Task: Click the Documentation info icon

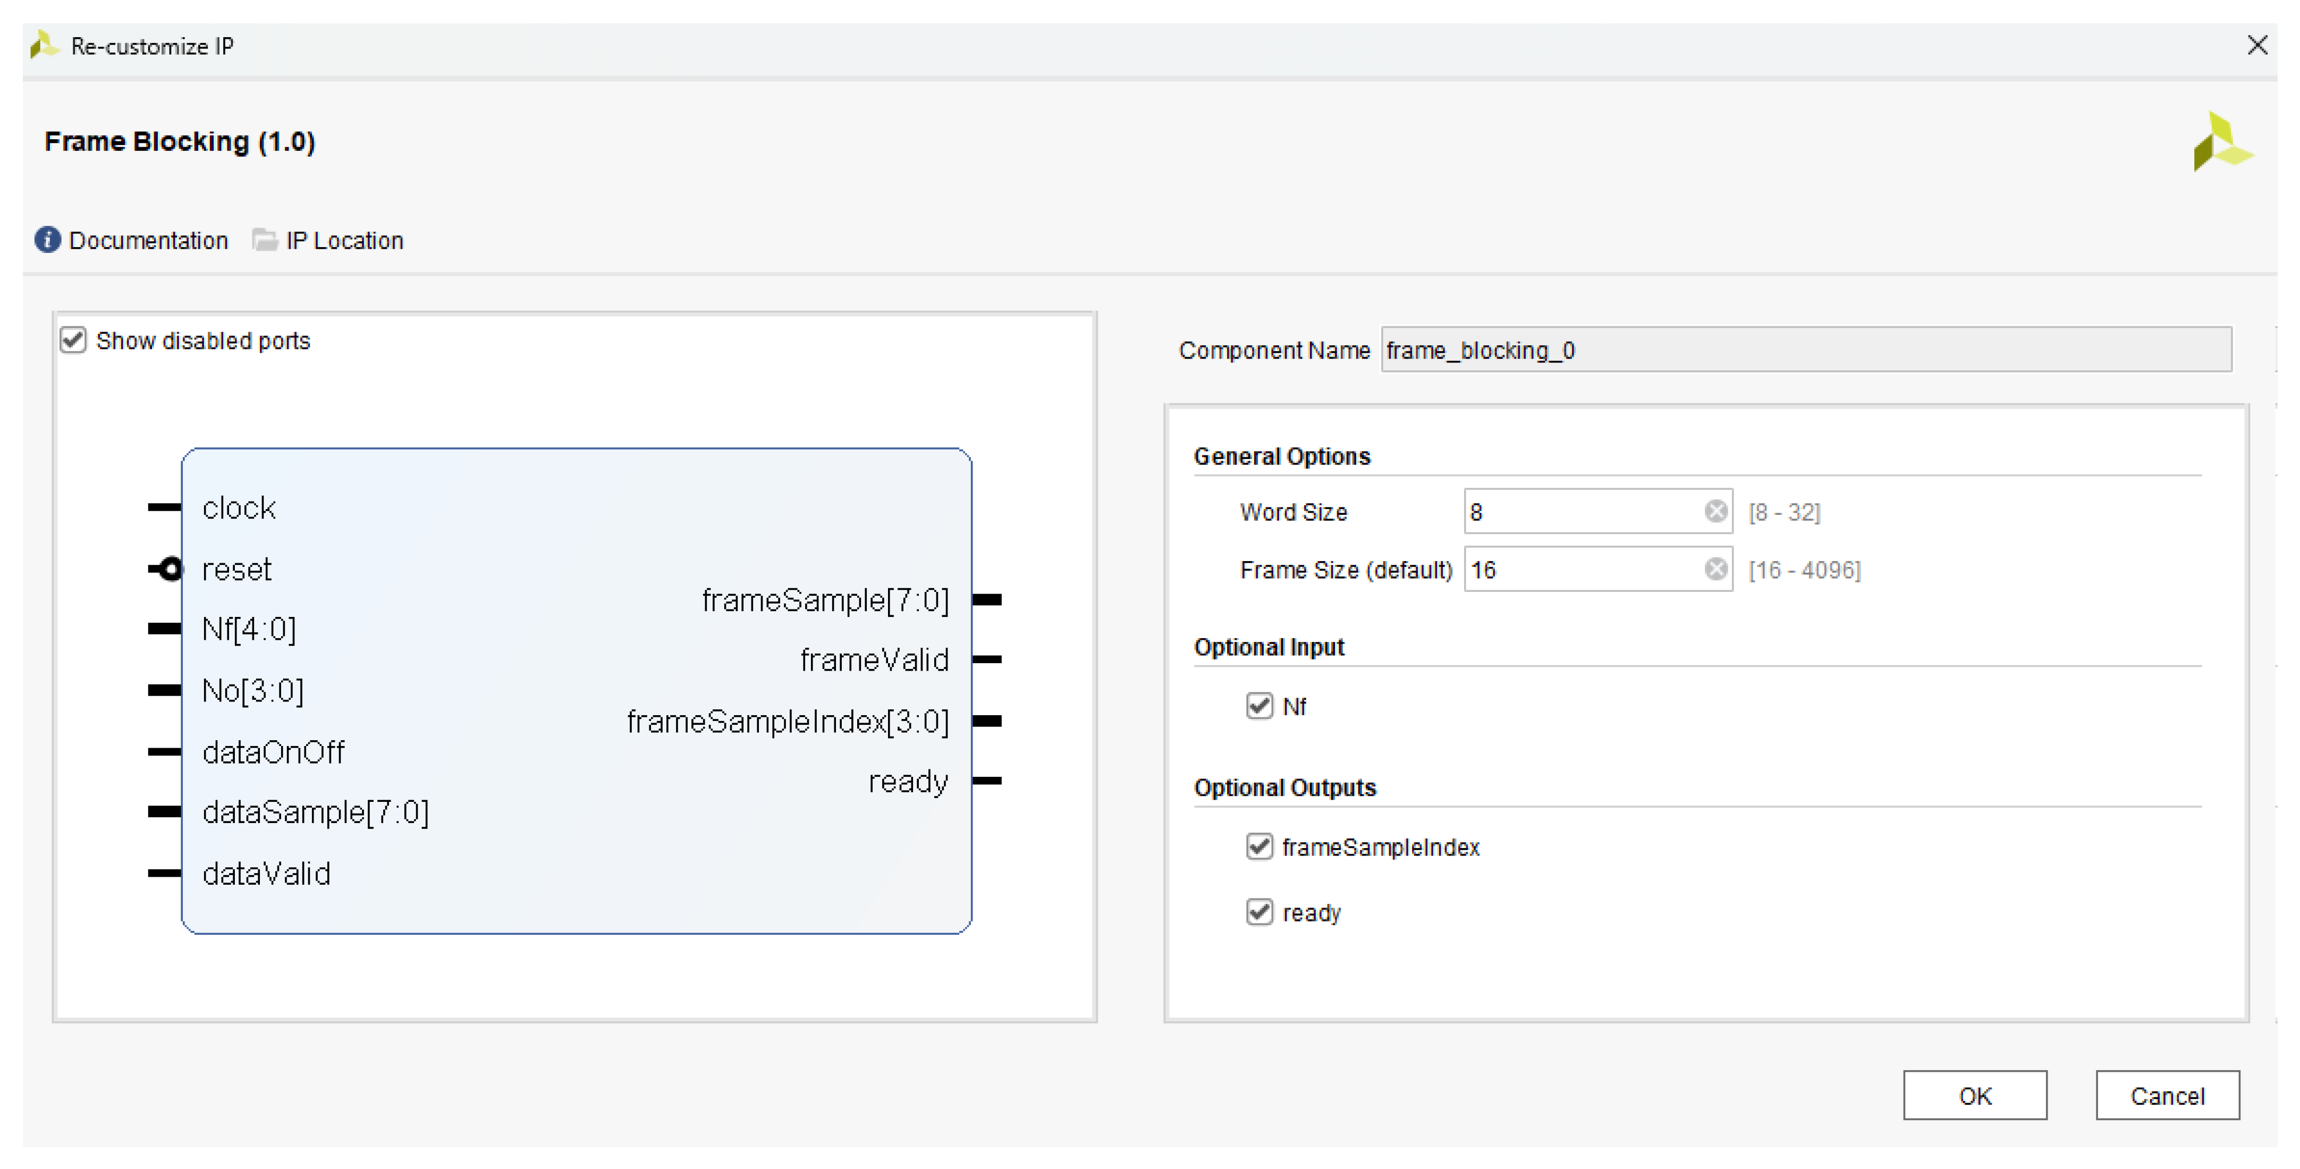Action: [47, 240]
